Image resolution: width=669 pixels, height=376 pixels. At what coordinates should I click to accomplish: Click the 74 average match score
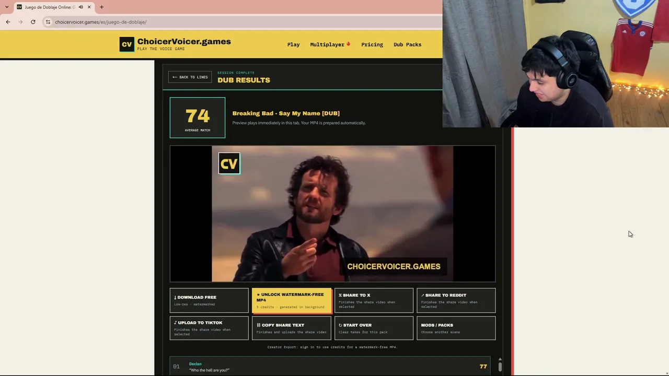(x=198, y=118)
